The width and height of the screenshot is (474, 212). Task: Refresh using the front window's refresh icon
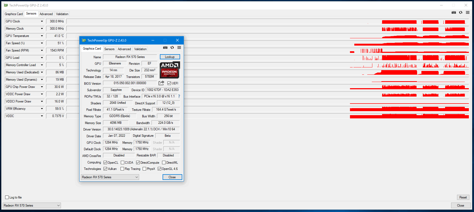pyautogui.click(x=172, y=47)
